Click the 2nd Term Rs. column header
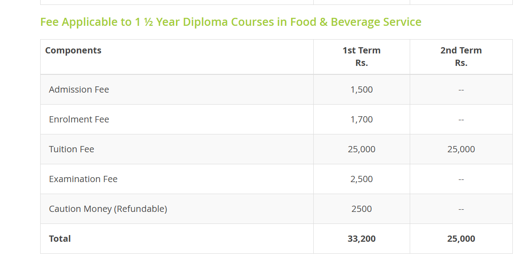 461,57
